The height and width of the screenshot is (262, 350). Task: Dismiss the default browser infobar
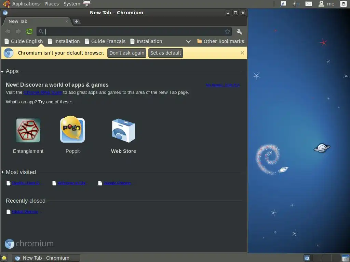[242, 53]
